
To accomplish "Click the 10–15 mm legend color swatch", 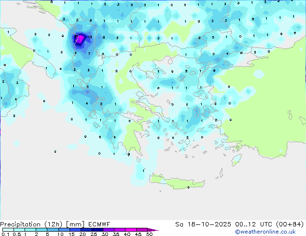I will point(64,230).
